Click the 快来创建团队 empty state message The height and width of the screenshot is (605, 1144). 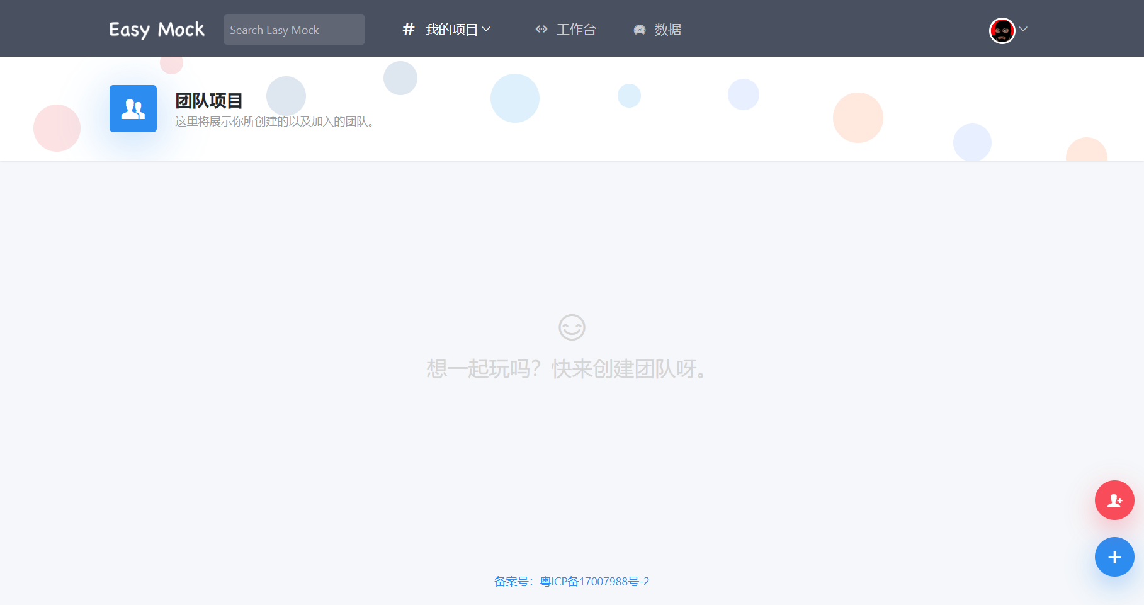567,370
